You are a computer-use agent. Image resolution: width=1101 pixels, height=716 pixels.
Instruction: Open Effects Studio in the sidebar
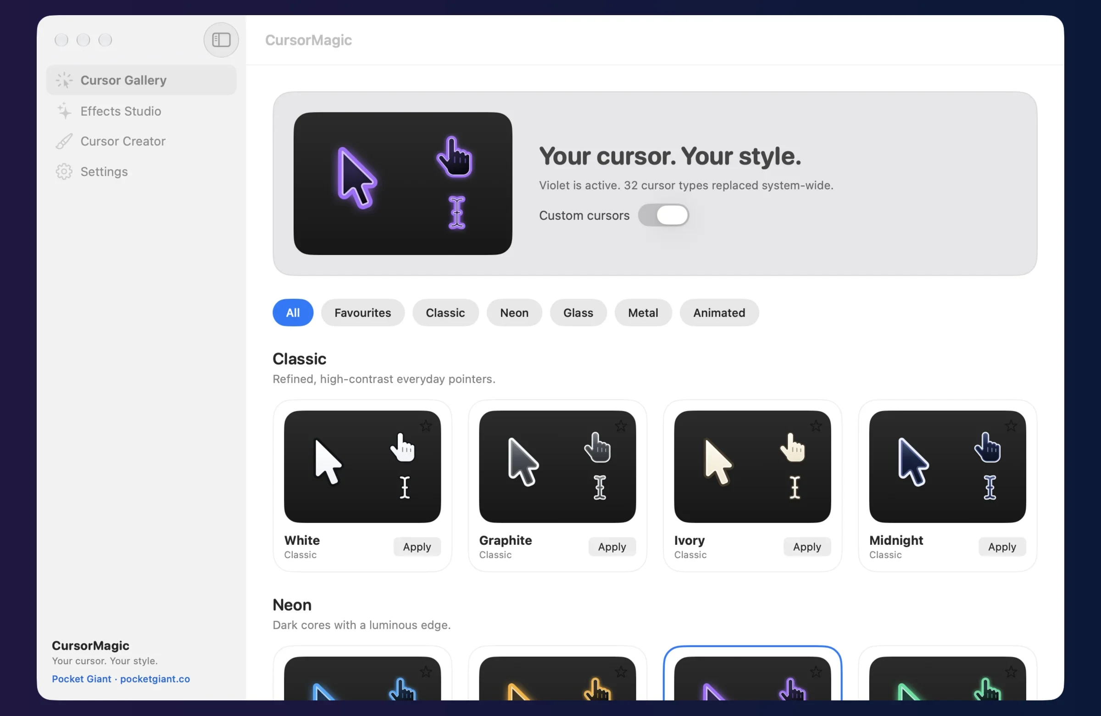tap(141, 111)
